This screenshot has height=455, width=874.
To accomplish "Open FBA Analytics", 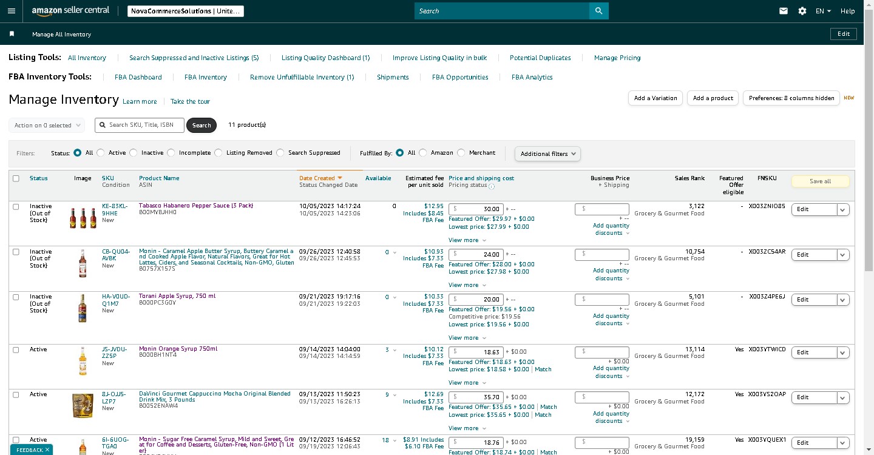I will [532, 77].
